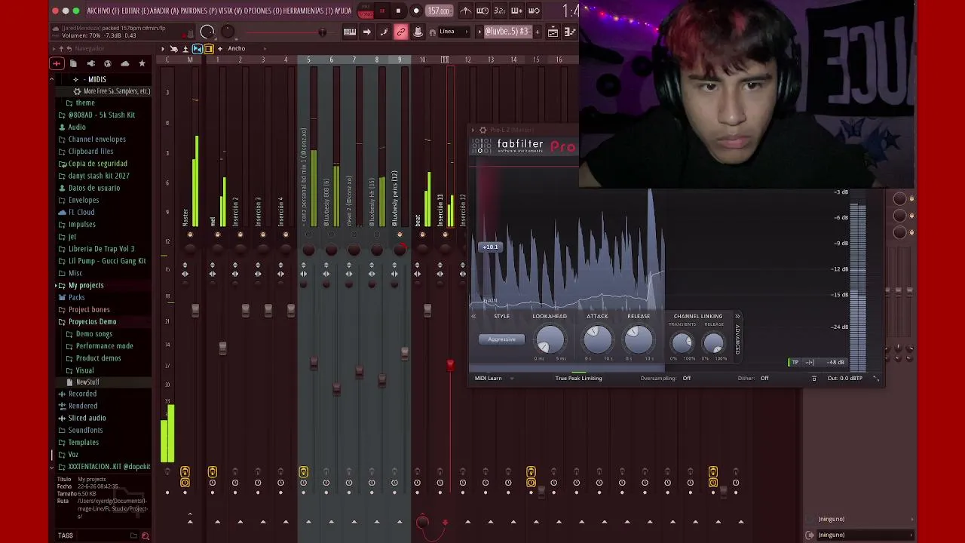This screenshot has height=543, width=965.
Task: Click the stamp tool icon in toolbar
Action: coord(418,32)
